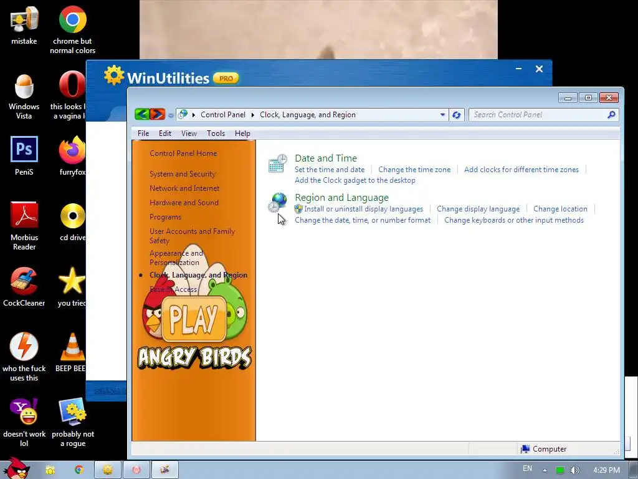Click Set the time and date

[330, 170]
